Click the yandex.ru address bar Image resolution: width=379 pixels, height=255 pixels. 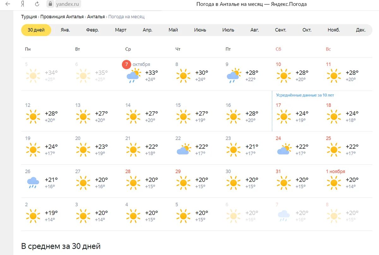68,4
